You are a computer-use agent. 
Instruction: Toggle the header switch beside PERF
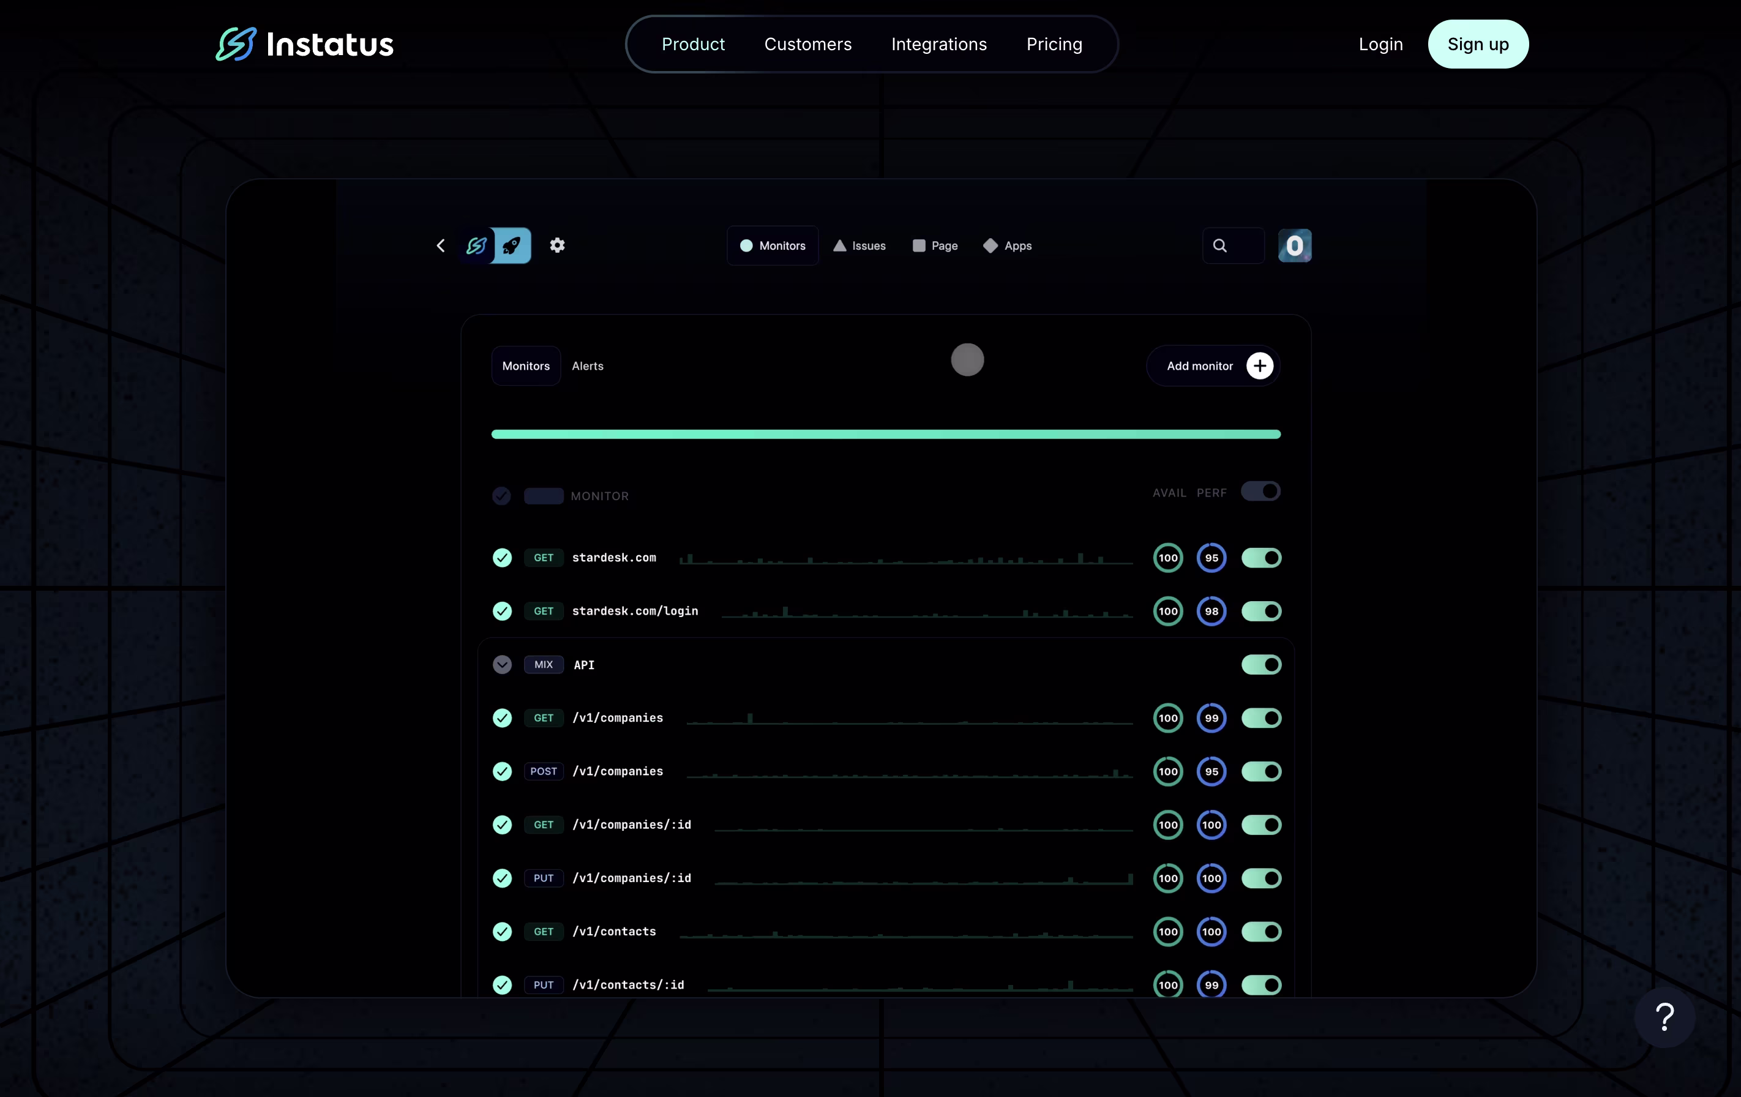click(x=1260, y=492)
